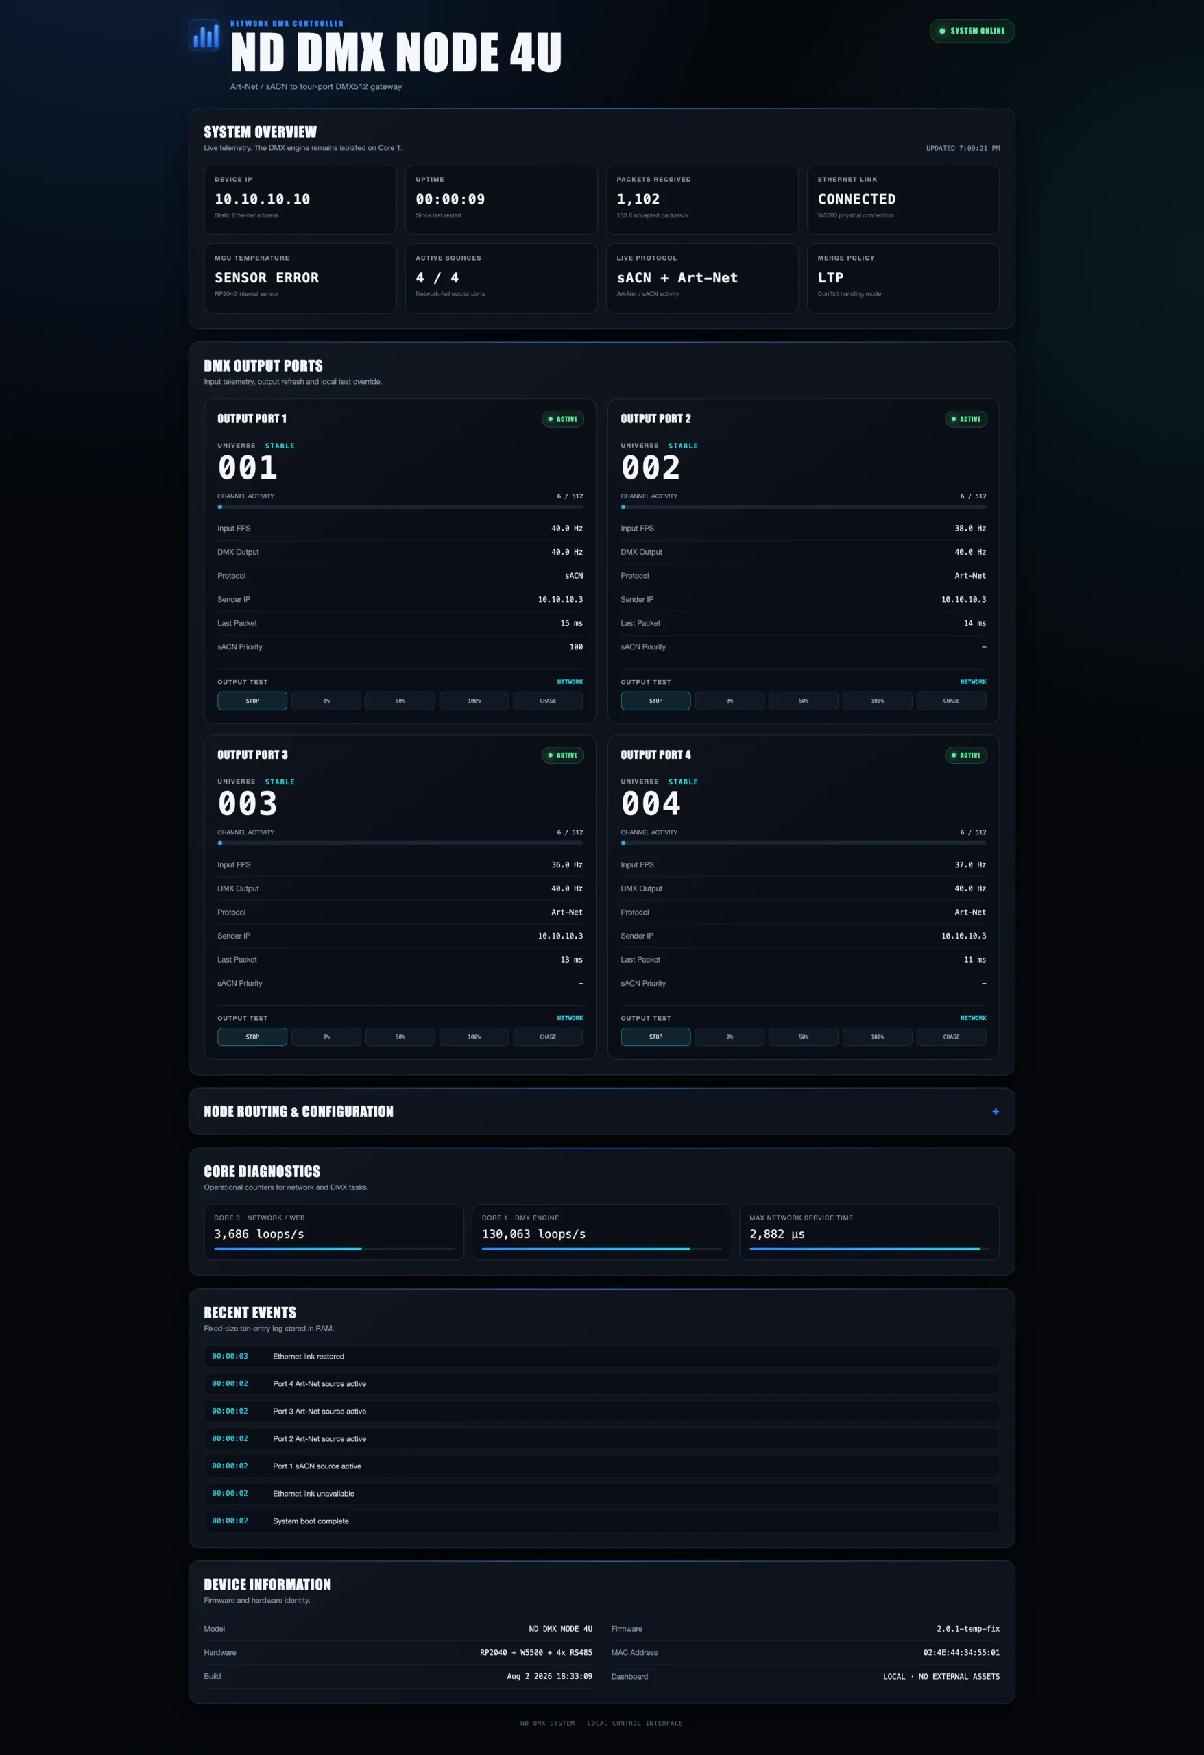Click Port 1 sACN Priority value 100
Image resolution: width=1204 pixels, height=1755 pixels.
point(575,647)
